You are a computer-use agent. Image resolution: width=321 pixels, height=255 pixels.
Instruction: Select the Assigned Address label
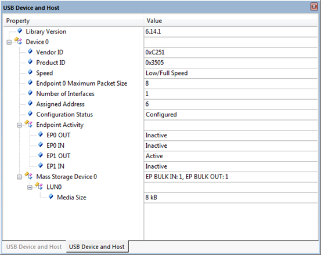tap(60, 104)
